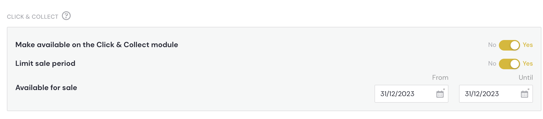Click the 'Make available on the Click & Collect module' label
Screen dimensions: 543x119
[x=97, y=45]
